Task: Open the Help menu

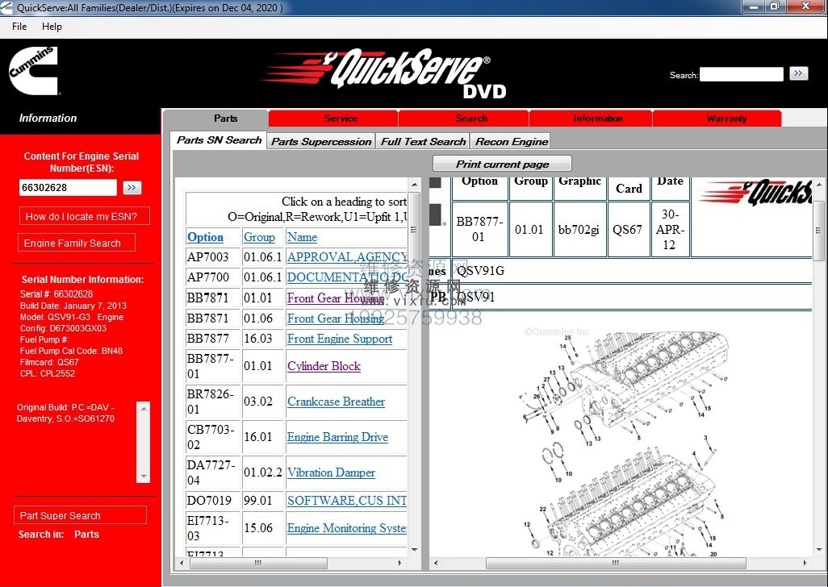Action: 52,27
